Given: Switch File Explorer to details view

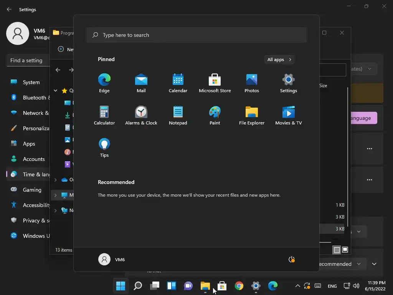Looking at the screenshot, I should point(337,250).
